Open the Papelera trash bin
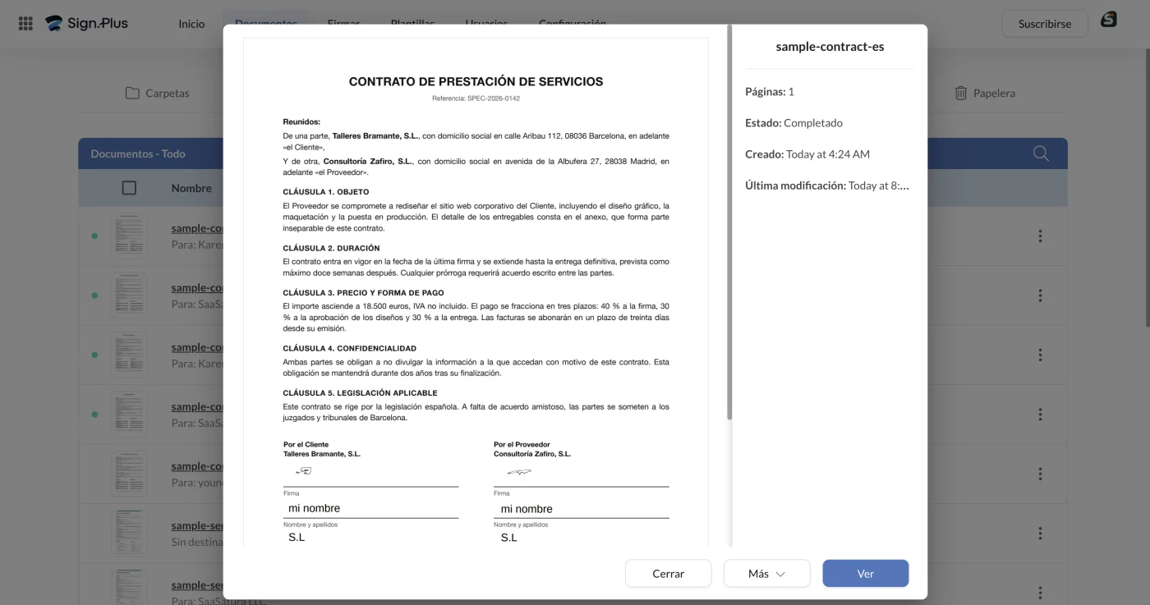Image resolution: width=1150 pixels, height=605 pixels. [x=985, y=93]
